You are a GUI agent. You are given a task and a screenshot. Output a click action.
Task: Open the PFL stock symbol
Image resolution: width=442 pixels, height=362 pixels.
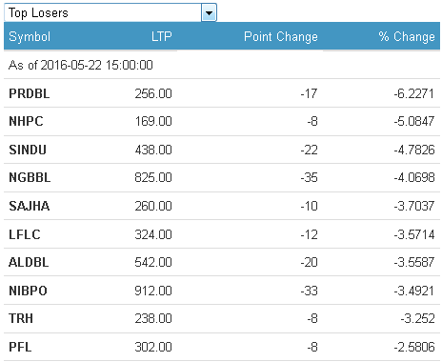[x=20, y=347]
